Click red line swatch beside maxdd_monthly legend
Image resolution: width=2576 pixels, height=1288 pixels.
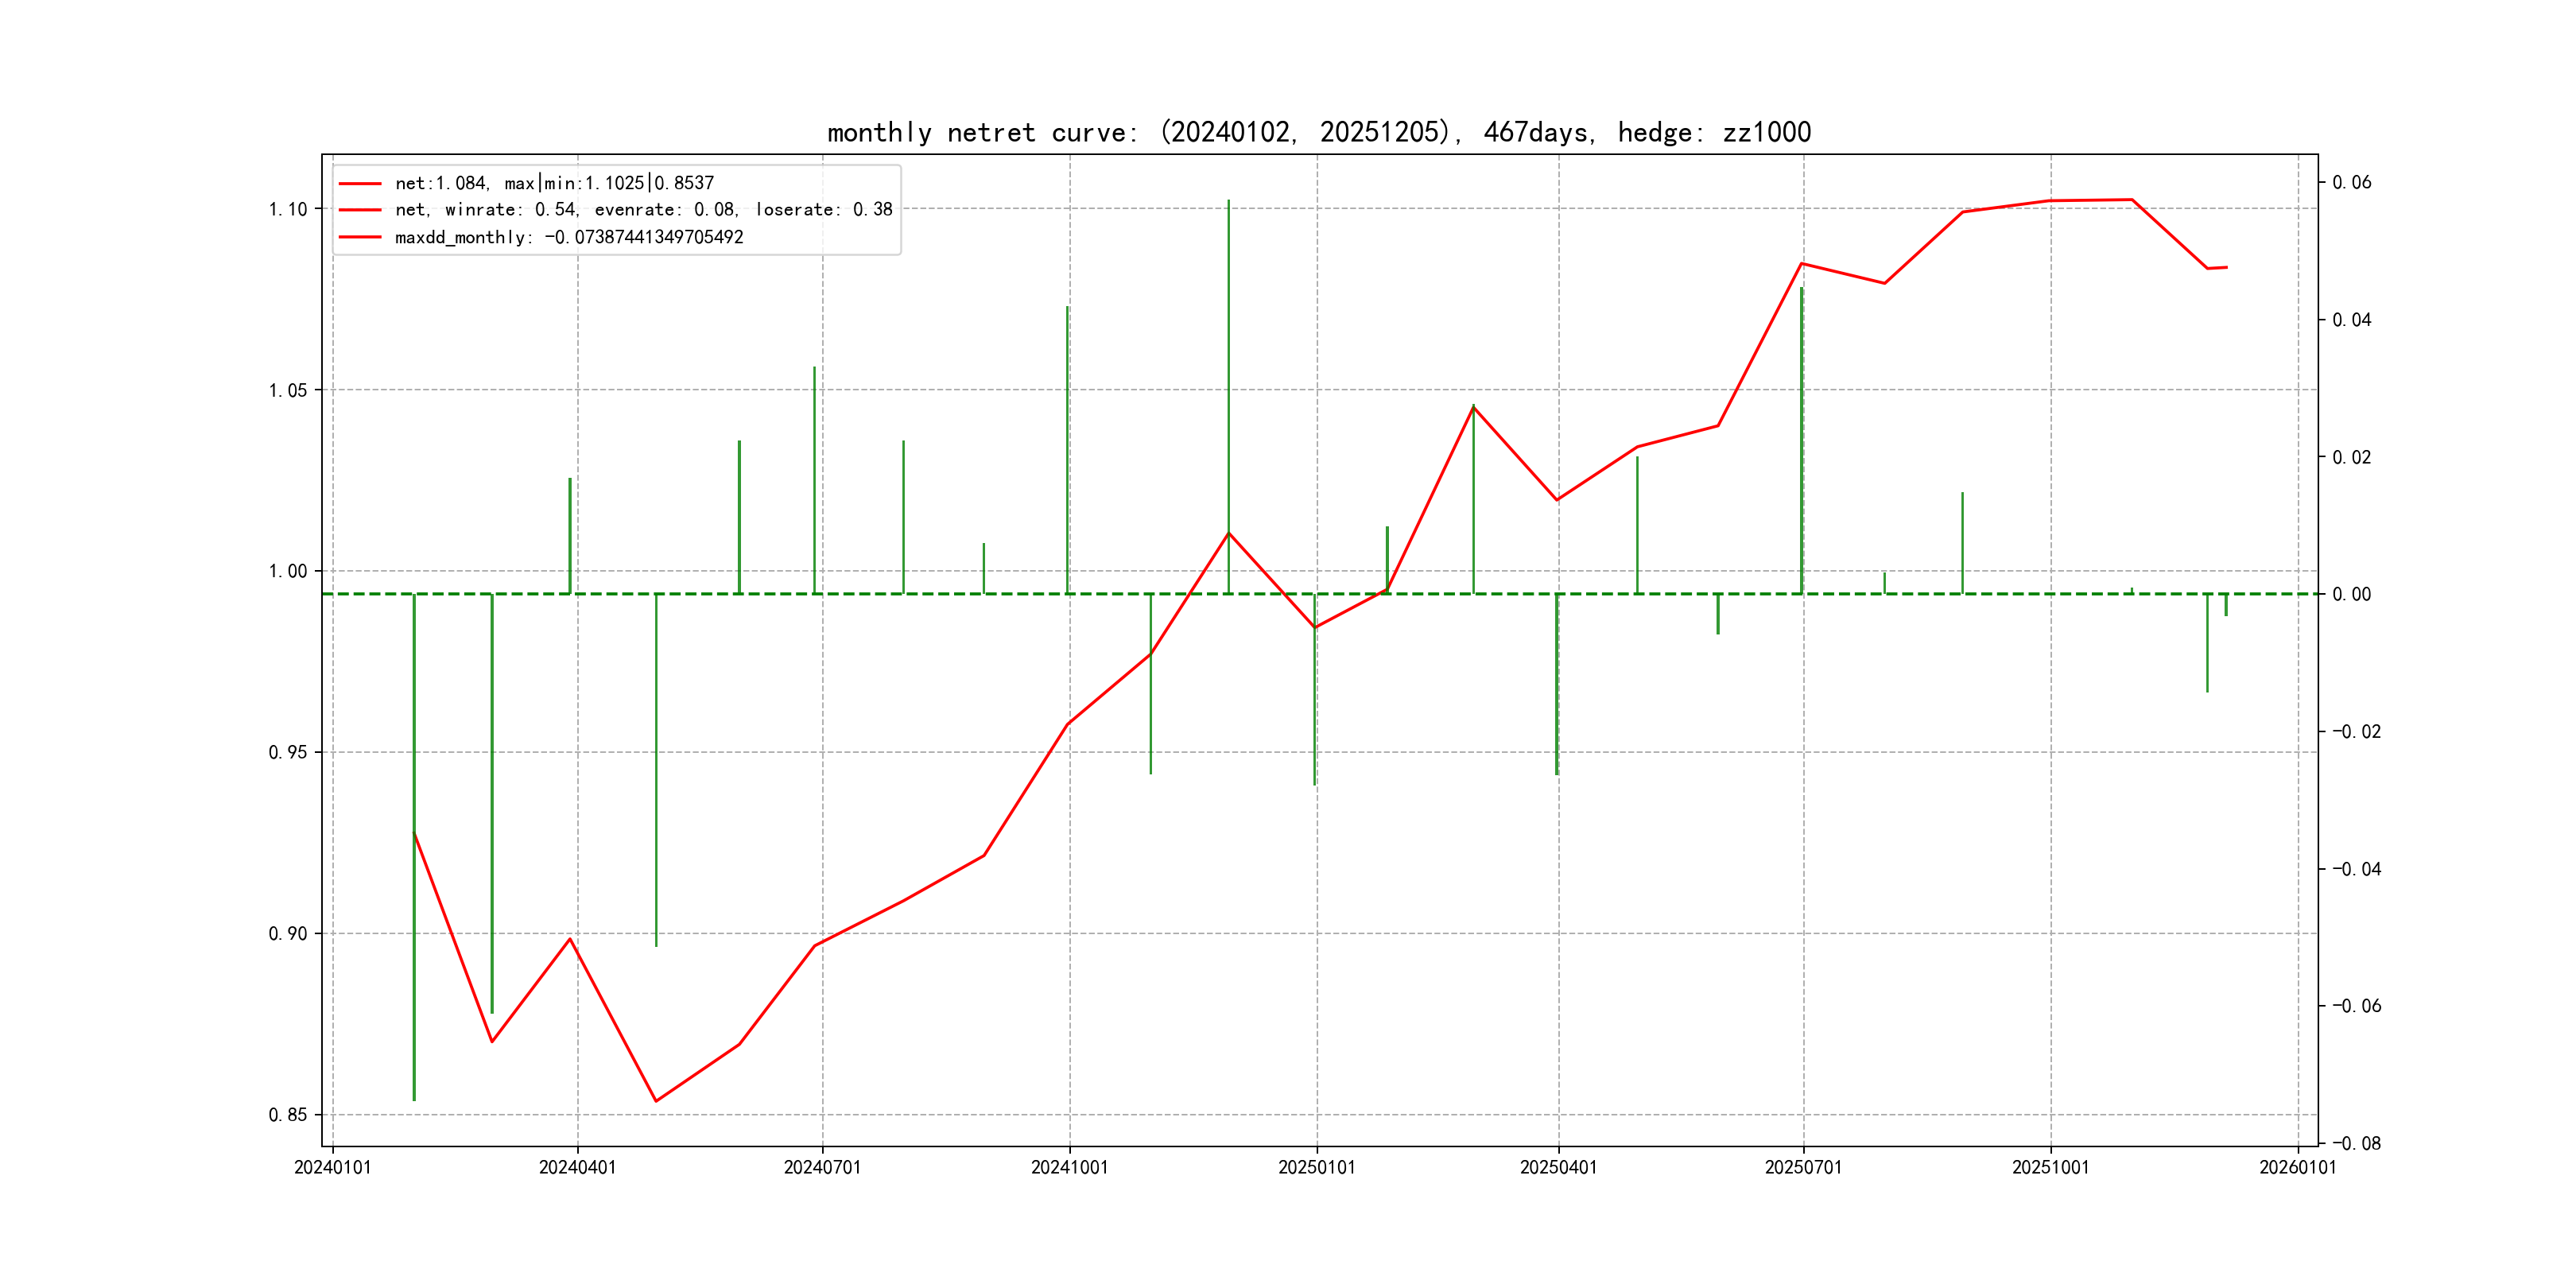pos(360,237)
